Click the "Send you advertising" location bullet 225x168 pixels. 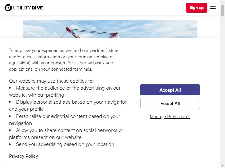(62, 144)
